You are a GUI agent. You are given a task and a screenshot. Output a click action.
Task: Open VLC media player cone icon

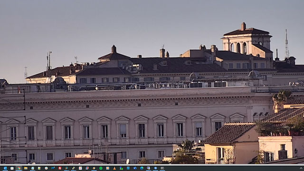tap(114, 168)
